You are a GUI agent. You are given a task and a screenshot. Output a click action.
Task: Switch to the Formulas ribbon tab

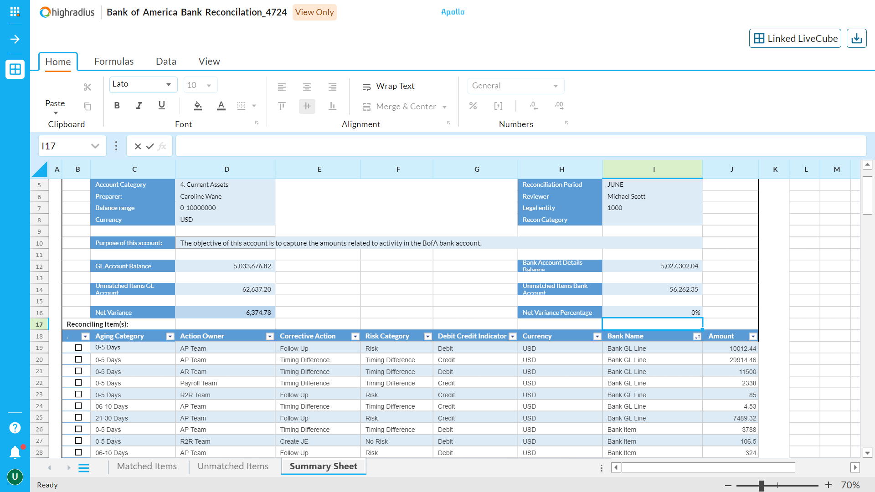click(114, 61)
